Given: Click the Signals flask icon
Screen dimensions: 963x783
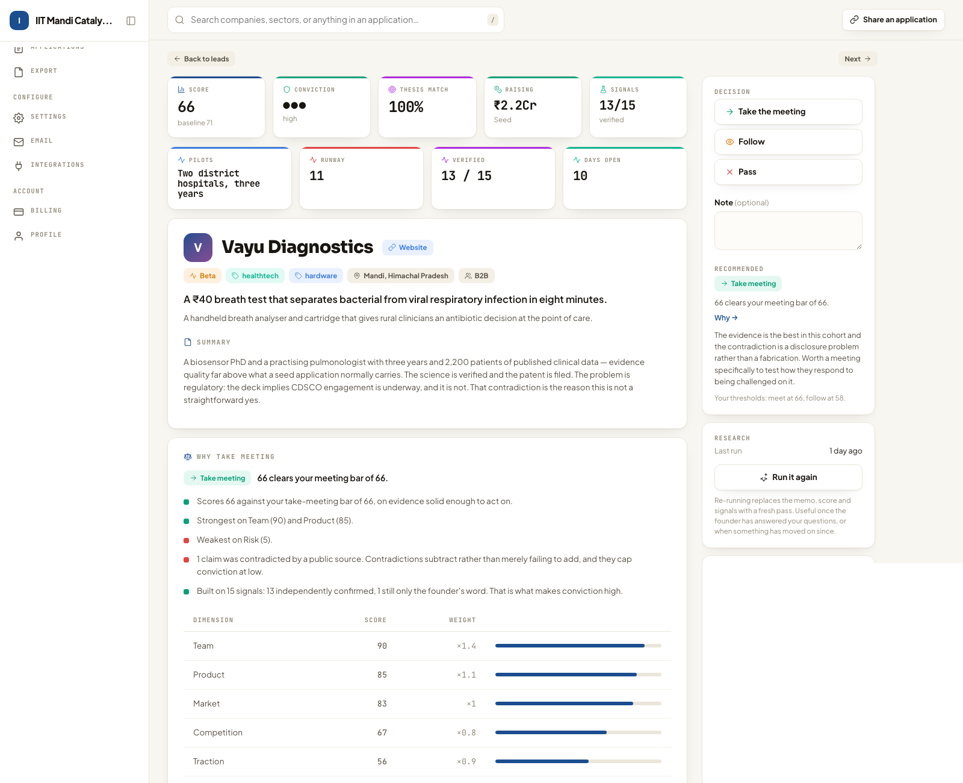Looking at the screenshot, I should click(603, 89).
